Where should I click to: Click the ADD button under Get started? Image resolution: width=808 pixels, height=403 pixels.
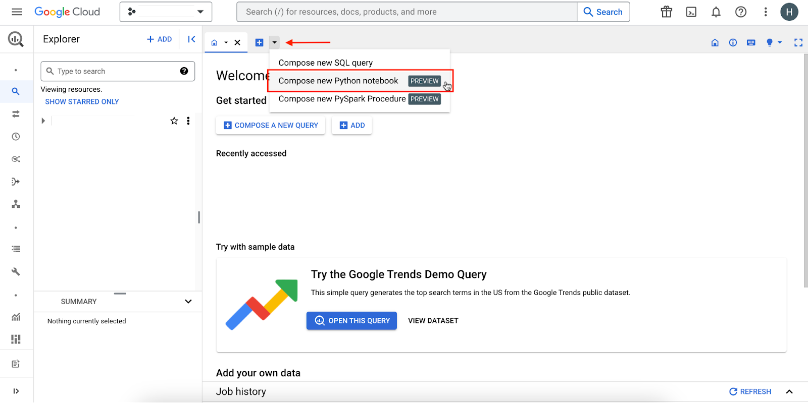[x=352, y=125]
